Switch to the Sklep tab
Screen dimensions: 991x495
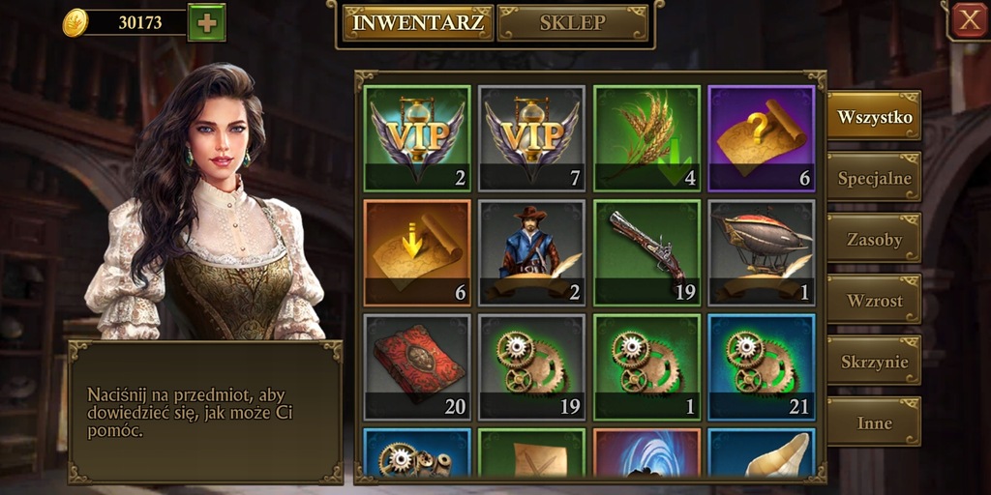tap(573, 23)
